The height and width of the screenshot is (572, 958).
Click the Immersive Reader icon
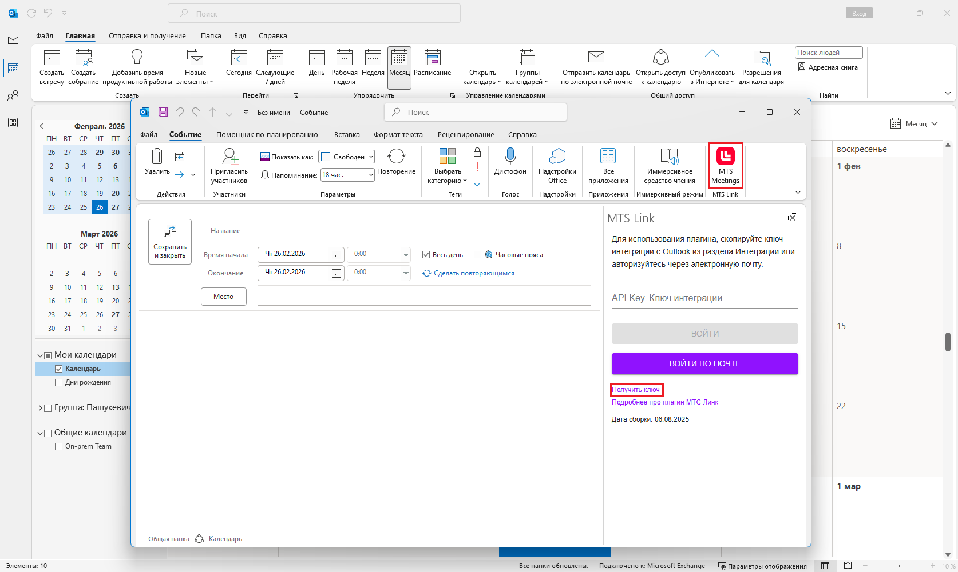(x=669, y=157)
